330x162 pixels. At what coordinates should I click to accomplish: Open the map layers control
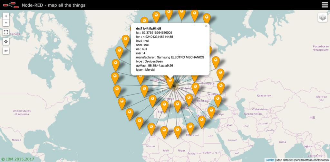(x=323, y=17)
